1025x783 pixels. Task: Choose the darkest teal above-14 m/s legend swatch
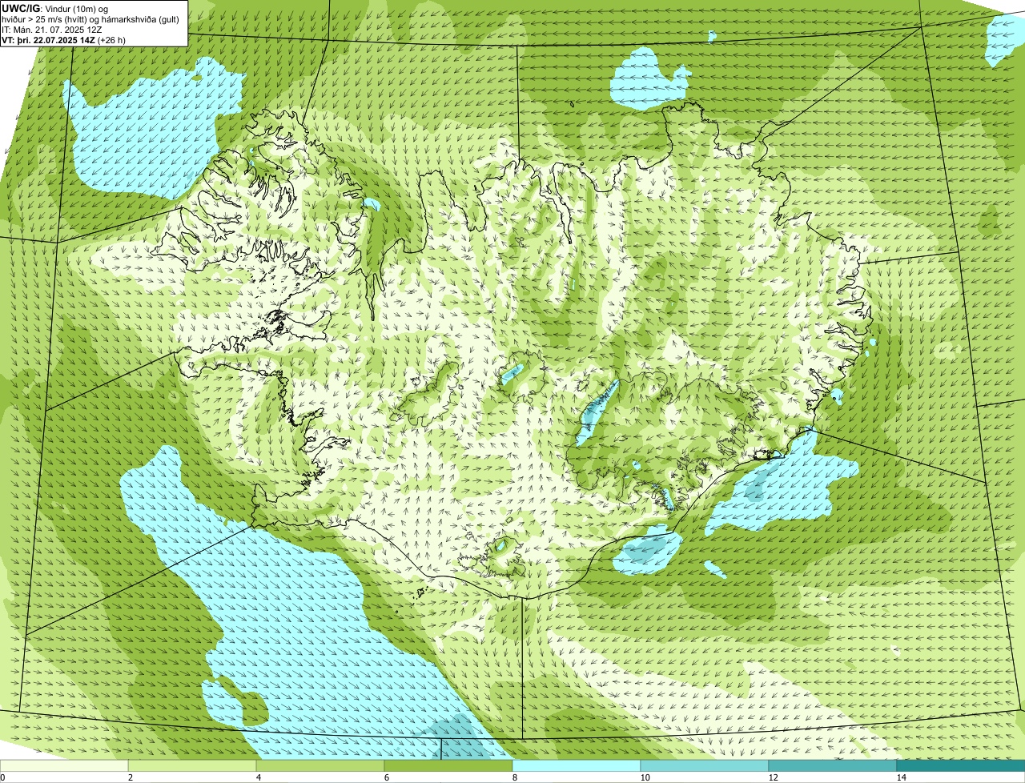[961, 766]
